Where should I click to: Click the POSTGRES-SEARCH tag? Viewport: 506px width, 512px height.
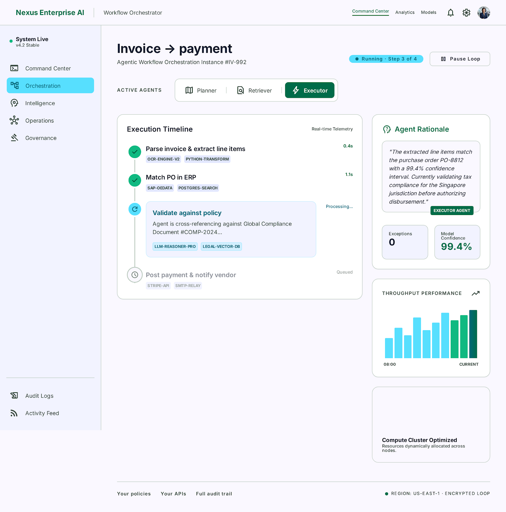point(198,188)
